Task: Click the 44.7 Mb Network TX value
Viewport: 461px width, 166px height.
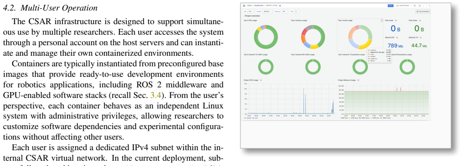Action: point(419,46)
